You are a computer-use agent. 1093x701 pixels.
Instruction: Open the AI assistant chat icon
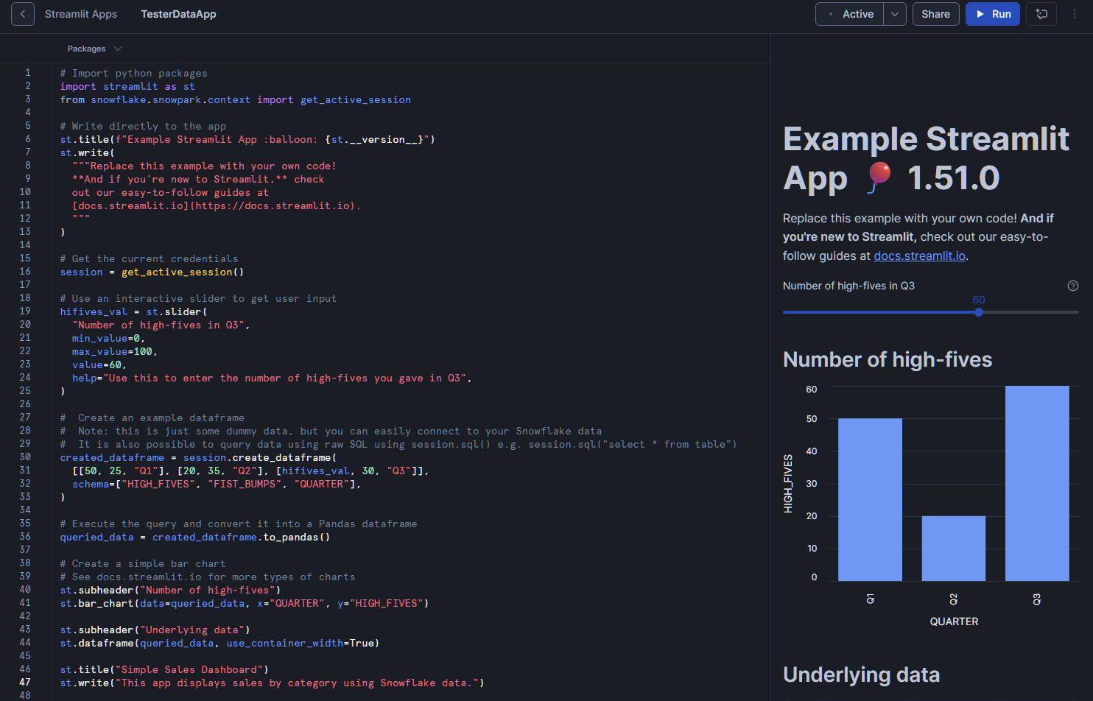coord(1041,14)
